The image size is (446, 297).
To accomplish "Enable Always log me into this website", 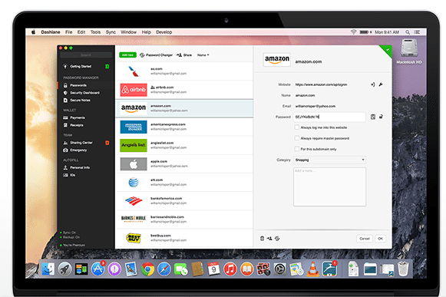I will (x=296, y=127).
